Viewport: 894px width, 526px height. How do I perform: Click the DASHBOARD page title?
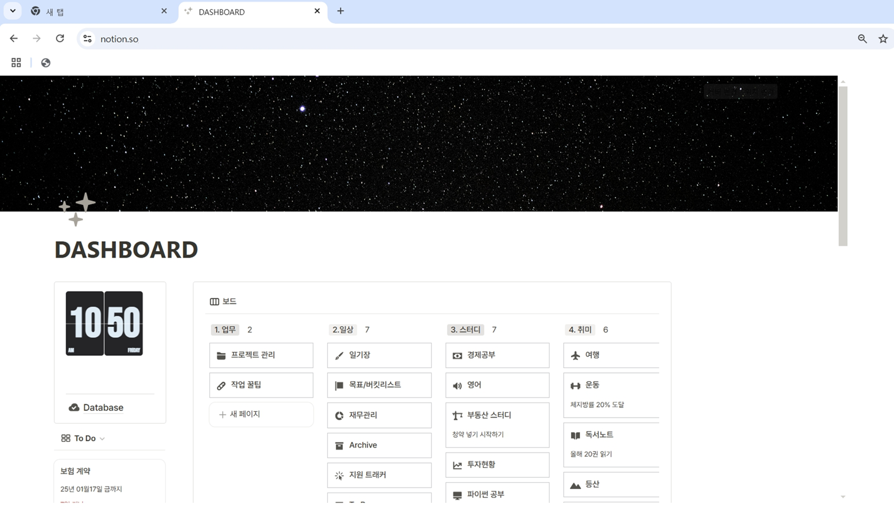pos(126,250)
